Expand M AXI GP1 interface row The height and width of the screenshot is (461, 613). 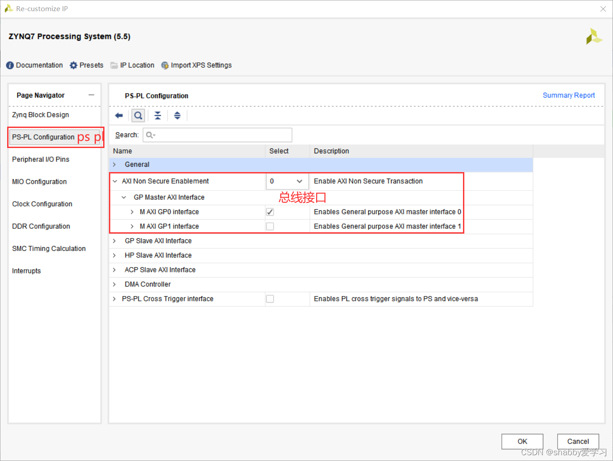point(132,226)
